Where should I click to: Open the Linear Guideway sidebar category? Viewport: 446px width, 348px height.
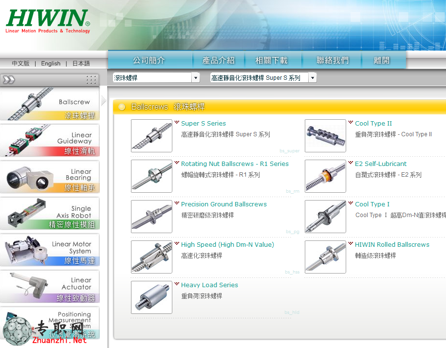(50, 140)
